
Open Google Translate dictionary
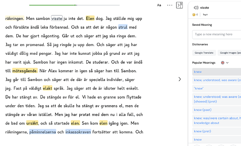pyautogui.click(x=204, y=53)
